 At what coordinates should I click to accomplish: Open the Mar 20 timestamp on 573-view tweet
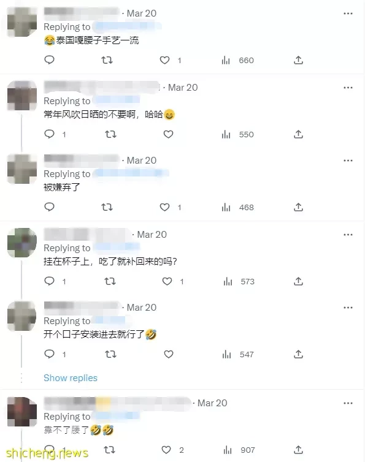click(x=152, y=235)
